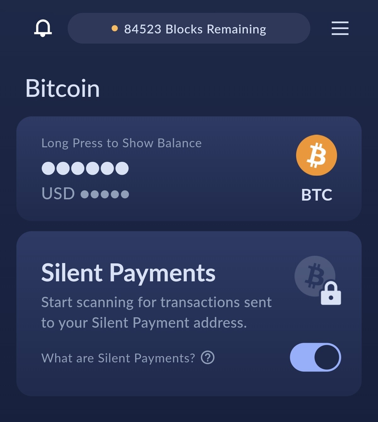The height and width of the screenshot is (422, 378).
Task: Click the 'Long Press to Show Balance' label
Action: coord(121,143)
